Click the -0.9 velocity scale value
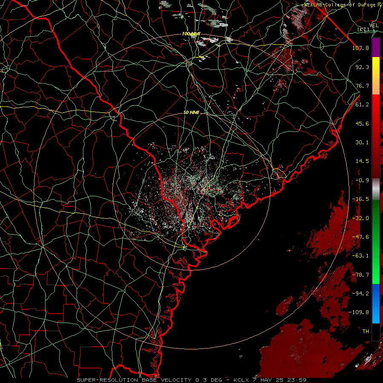The image size is (383, 383). (x=362, y=180)
